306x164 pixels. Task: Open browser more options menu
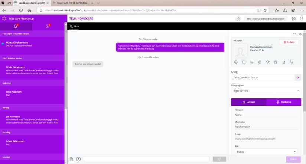[302, 10]
